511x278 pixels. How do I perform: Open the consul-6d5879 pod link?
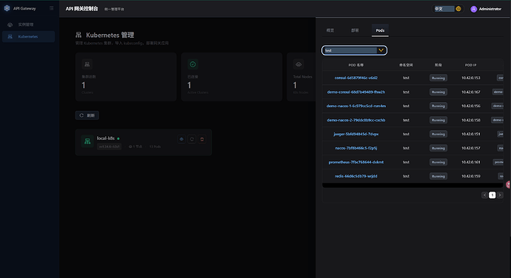tap(356, 78)
